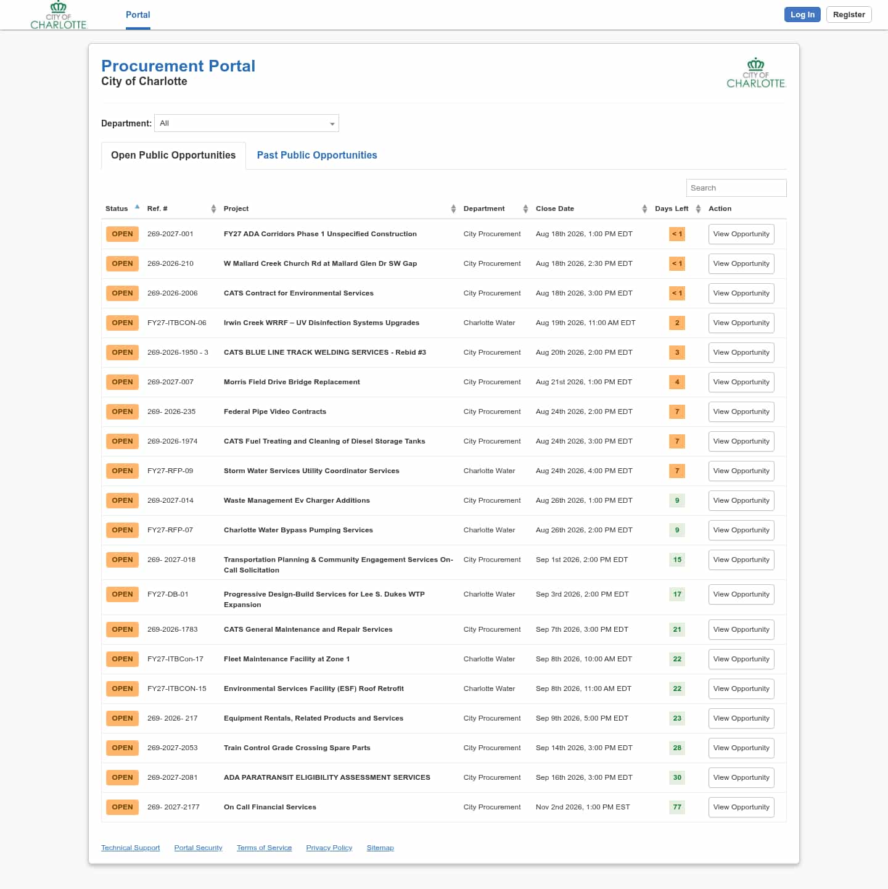Open the Terms of Service footer link
Screen dimensions: 888x889
264,848
